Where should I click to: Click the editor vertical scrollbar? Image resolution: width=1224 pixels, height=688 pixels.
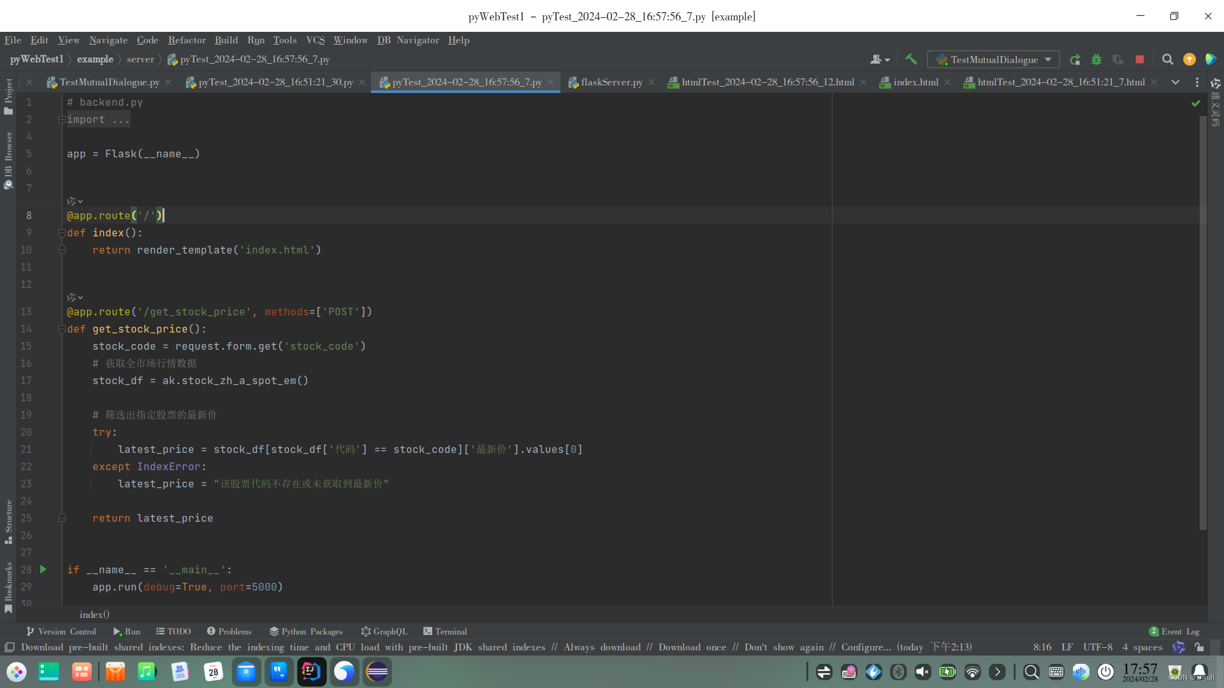click(x=1203, y=319)
